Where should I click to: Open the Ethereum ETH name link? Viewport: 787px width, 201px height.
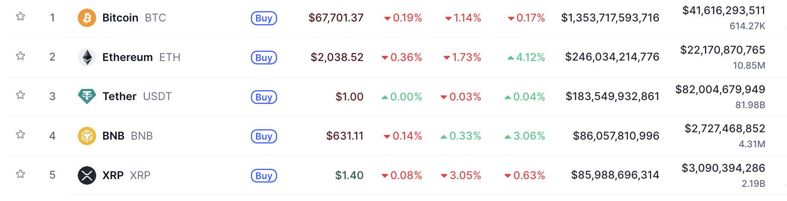[141, 57]
